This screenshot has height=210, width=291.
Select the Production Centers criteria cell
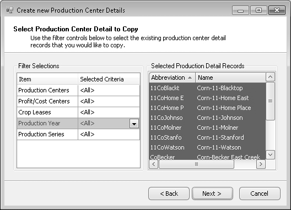coord(109,90)
